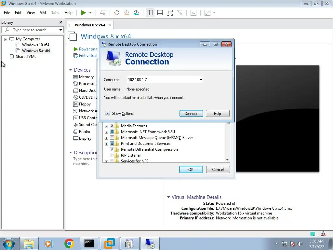Expand the Media Features tree node
333x250 pixels.
[106, 126]
